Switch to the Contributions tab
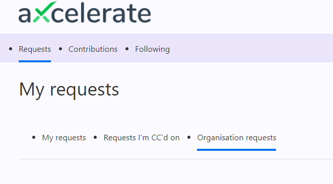The image size is (333, 184). 93,49
